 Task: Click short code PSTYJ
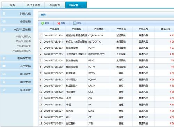92,67
